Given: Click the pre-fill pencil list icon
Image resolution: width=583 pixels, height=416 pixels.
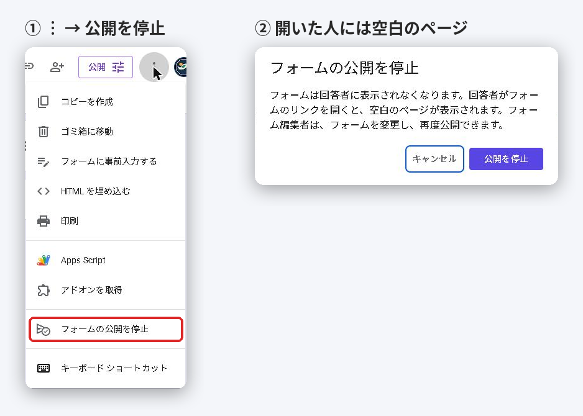Looking at the screenshot, I should pos(43,161).
